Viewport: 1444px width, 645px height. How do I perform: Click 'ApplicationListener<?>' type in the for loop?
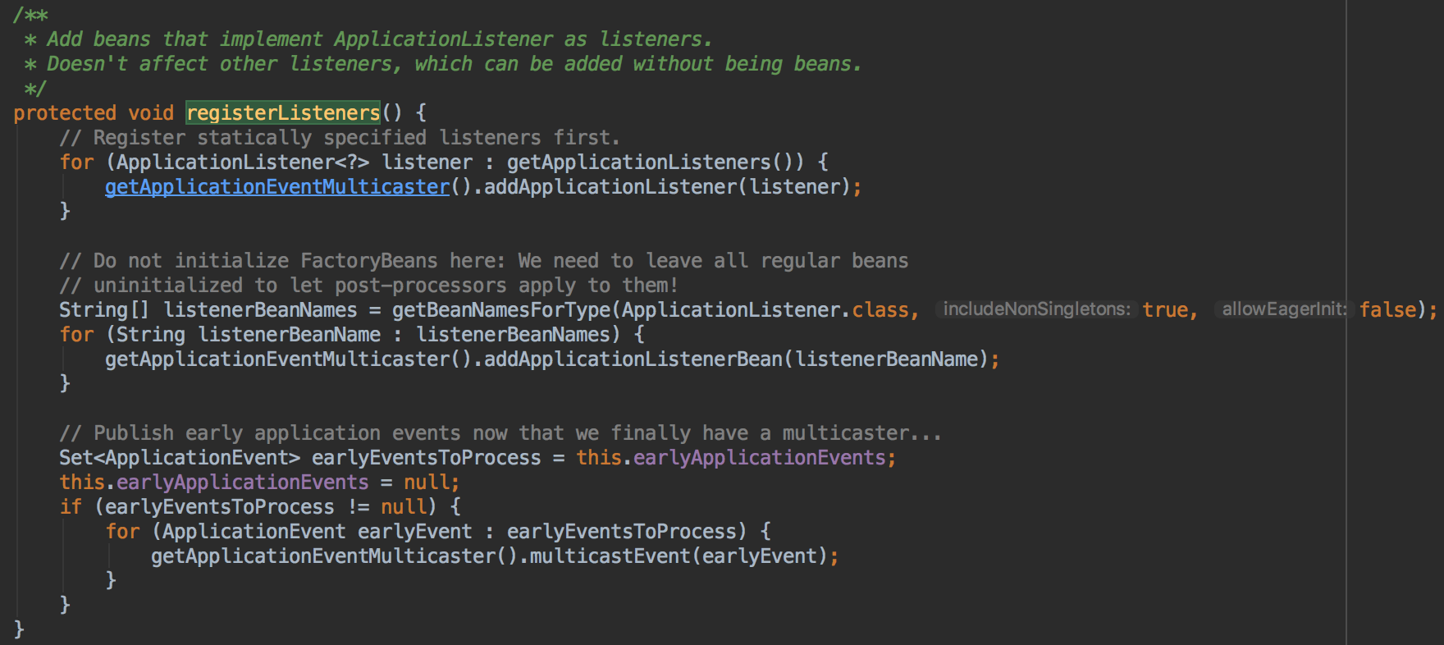click(243, 162)
